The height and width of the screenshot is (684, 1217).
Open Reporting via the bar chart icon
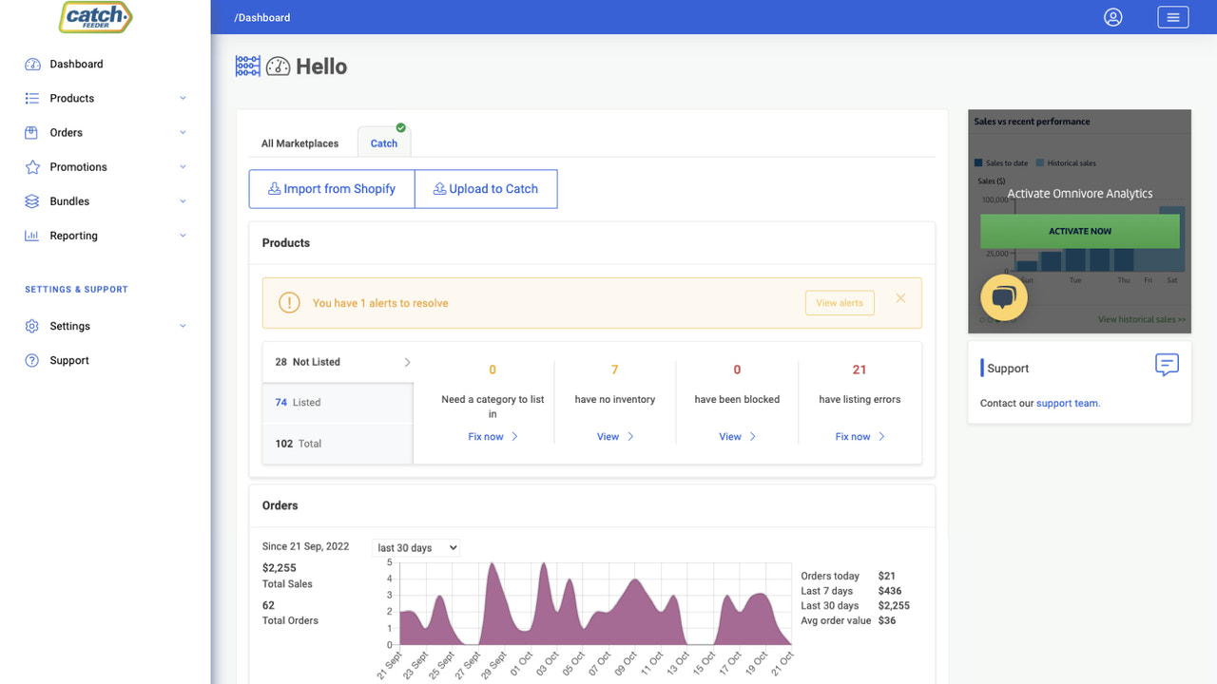pyautogui.click(x=31, y=235)
